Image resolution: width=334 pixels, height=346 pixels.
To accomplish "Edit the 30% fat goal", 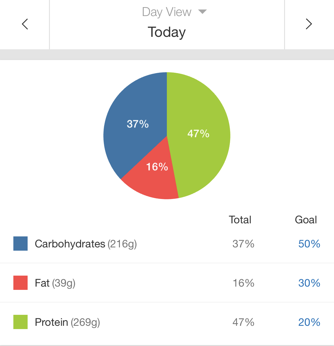I will pyautogui.click(x=309, y=283).
